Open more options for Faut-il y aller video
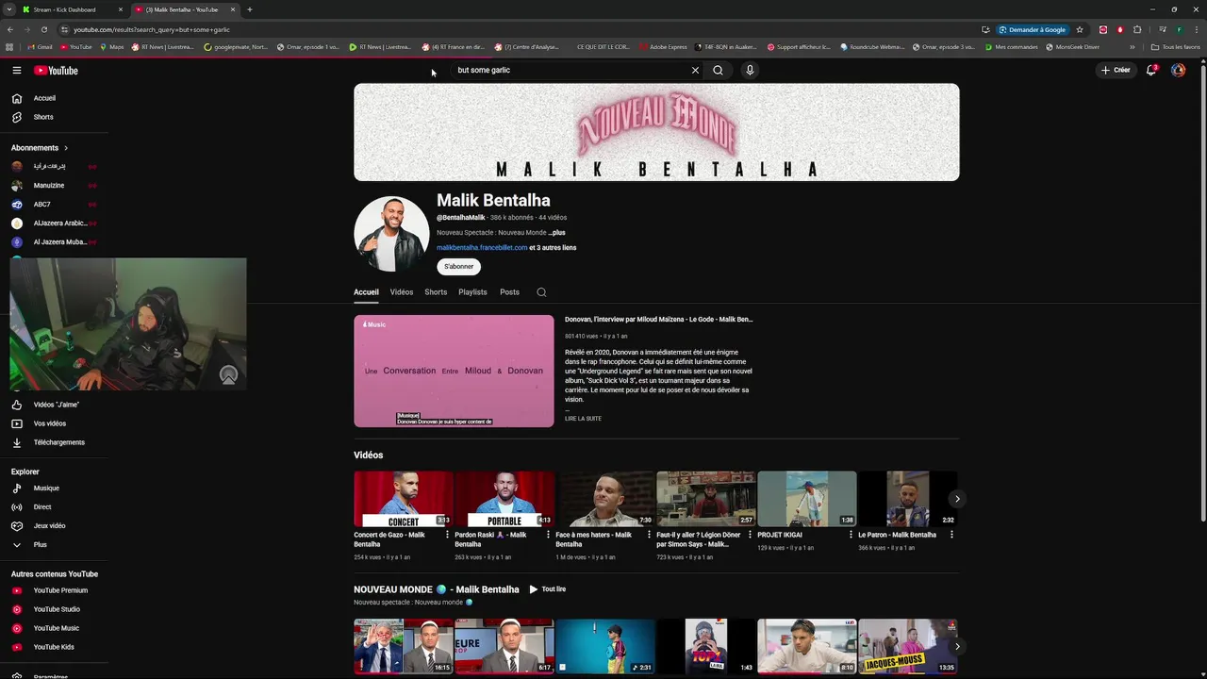This screenshot has width=1207, height=679. [750, 535]
